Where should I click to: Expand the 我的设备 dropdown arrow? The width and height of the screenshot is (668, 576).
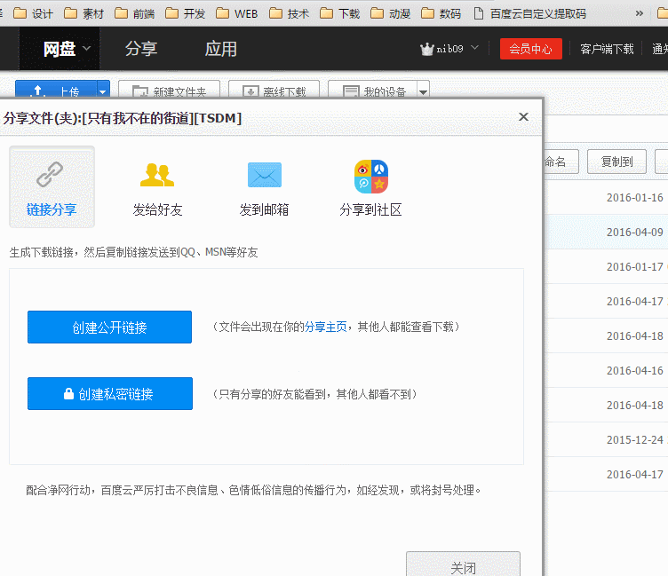pyautogui.click(x=424, y=91)
